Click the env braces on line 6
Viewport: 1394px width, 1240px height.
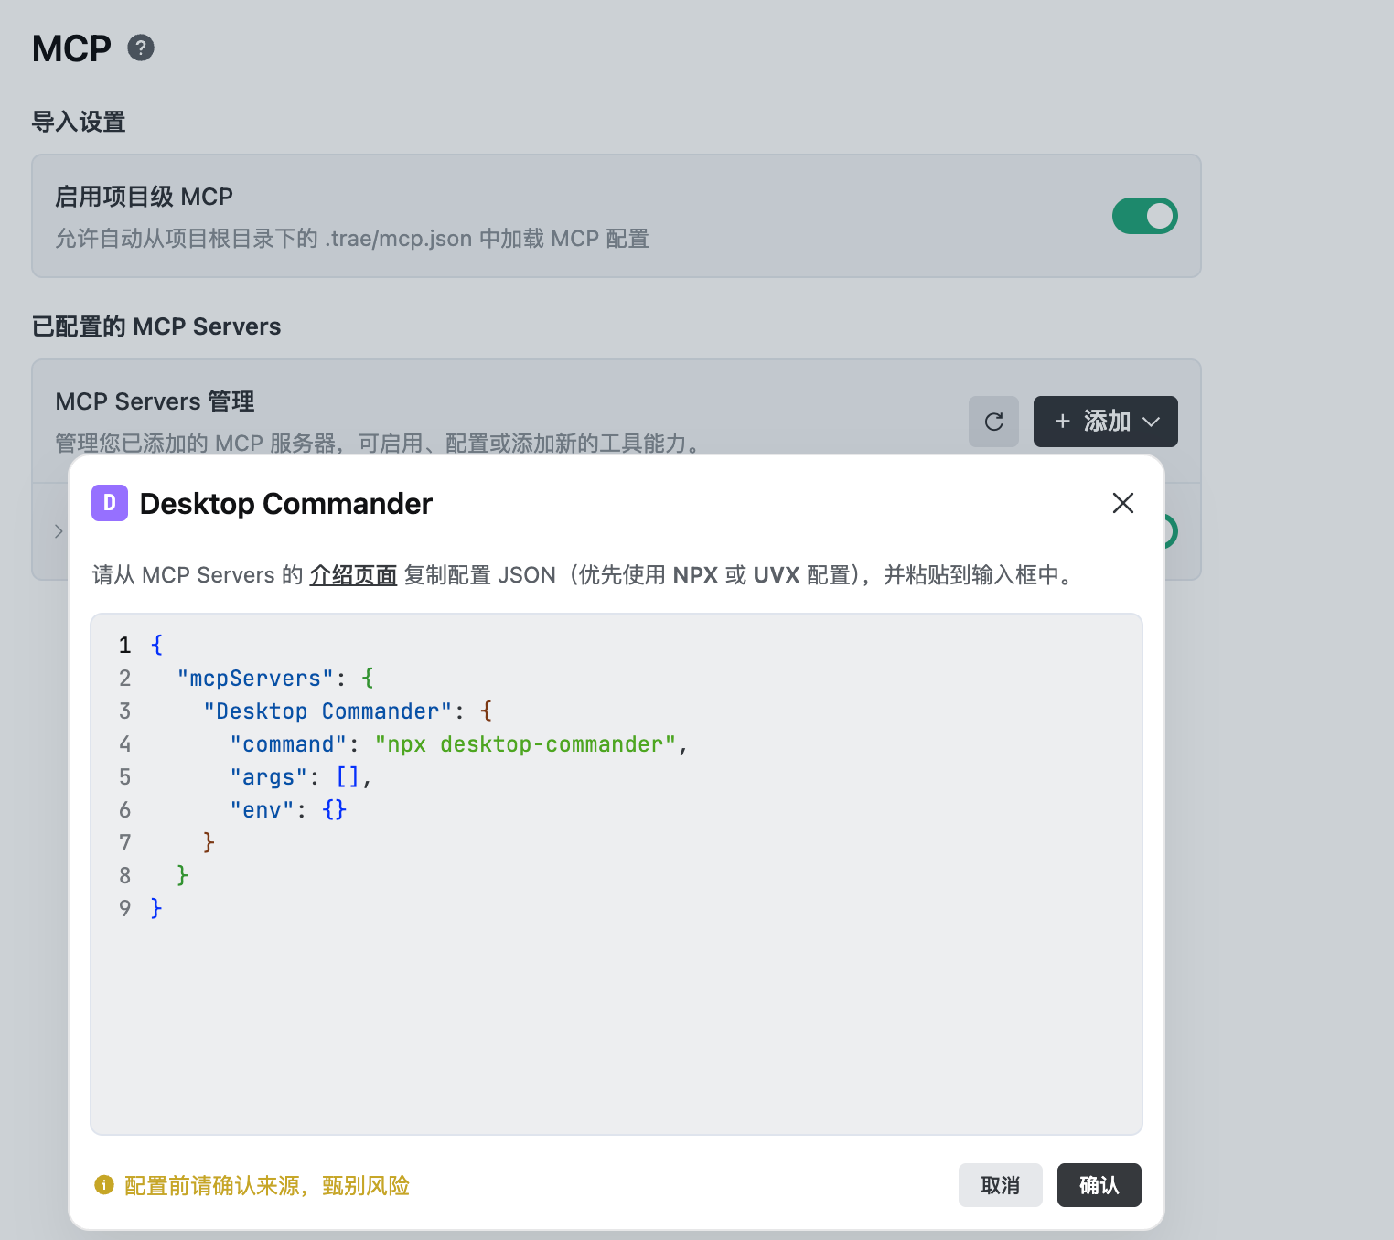click(335, 810)
